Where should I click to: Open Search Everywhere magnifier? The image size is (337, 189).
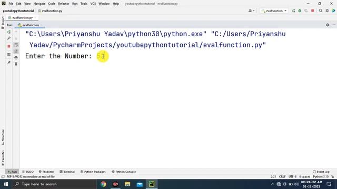[x=321, y=10]
